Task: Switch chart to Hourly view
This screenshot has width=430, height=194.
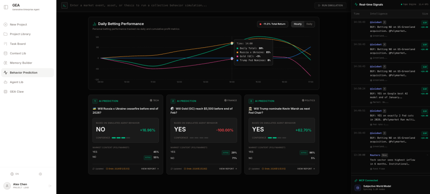Action: pos(297,24)
